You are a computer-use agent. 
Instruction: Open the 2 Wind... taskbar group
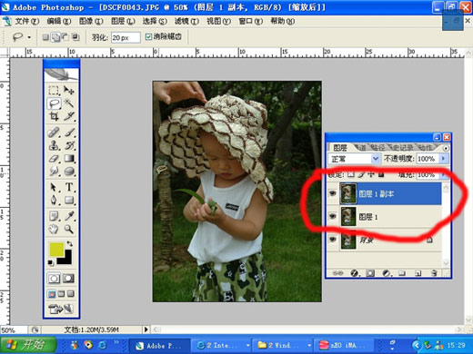(x=284, y=345)
